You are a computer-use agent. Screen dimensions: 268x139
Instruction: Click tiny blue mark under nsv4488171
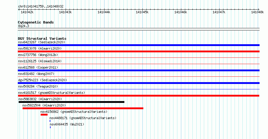pyautogui.click(x=50, y=121)
